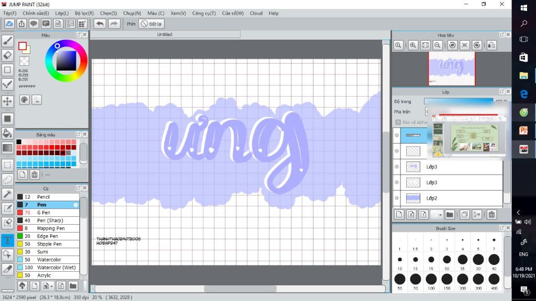Add a new layer in Lớp panel

[399, 215]
